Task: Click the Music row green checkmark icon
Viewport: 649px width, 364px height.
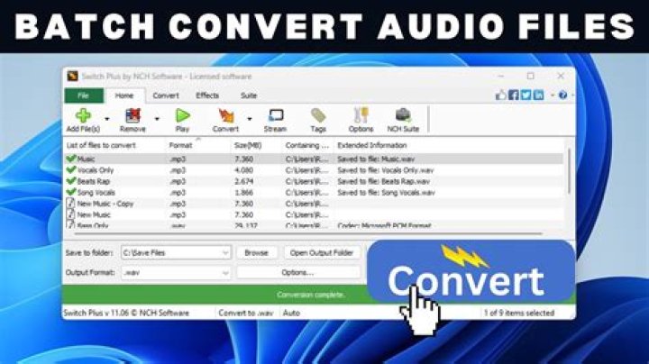Action: [x=71, y=159]
